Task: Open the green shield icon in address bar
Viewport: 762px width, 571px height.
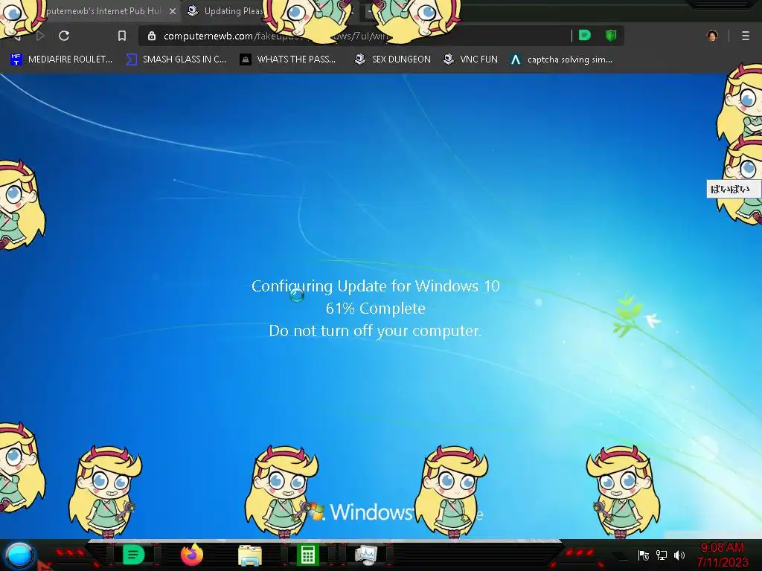Action: coord(611,35)
